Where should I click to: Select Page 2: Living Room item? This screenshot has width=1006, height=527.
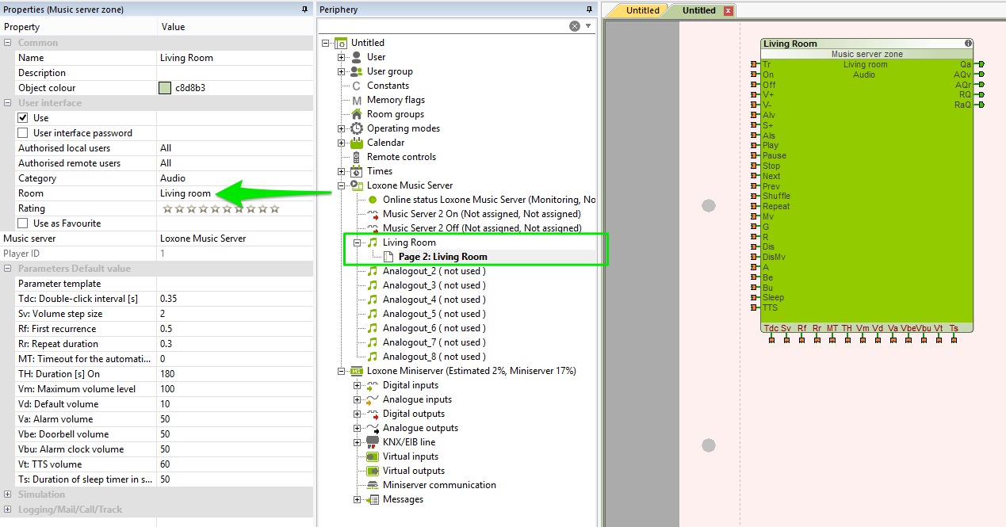(x=442, y=257)
